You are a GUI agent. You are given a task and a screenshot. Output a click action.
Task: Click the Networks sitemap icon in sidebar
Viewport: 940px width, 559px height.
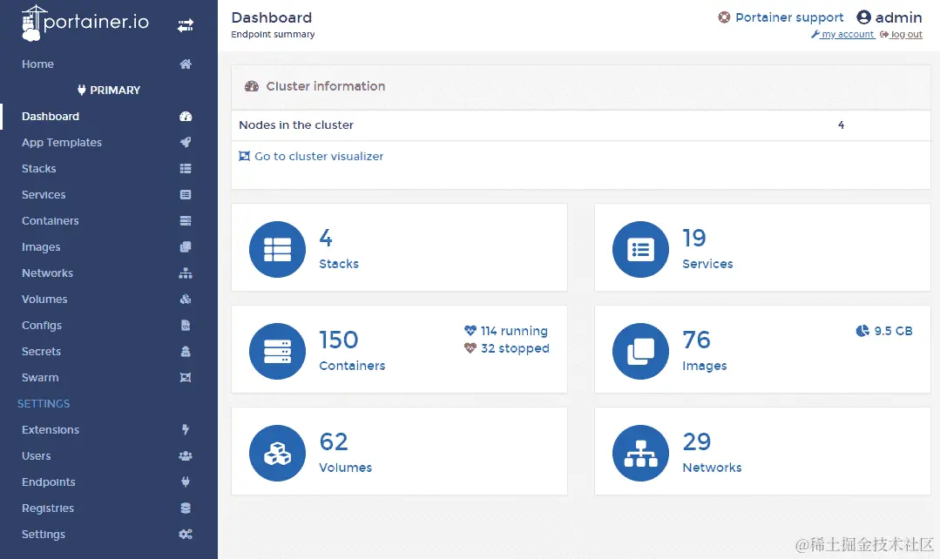[186, 273]
